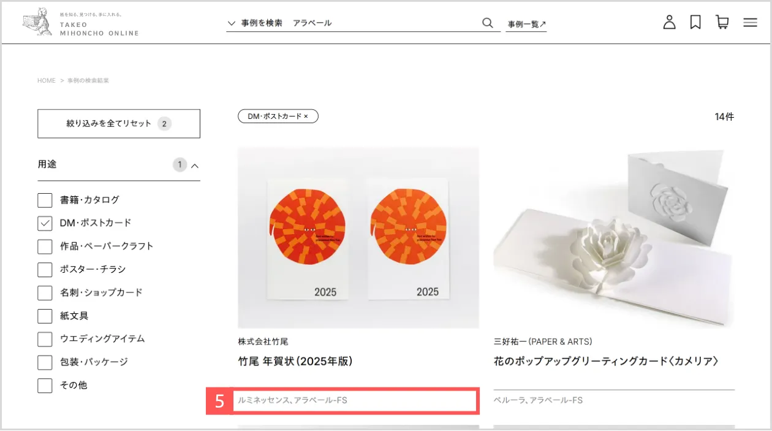Collapse the 用途 filter section
Viewport: 772px width, 431px height.
pyautogui.click(x=195, y=166)
